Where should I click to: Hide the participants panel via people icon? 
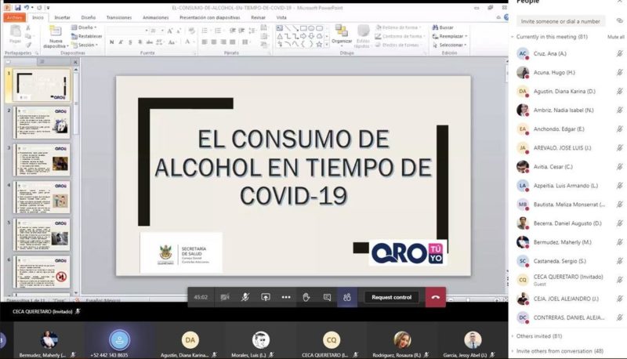[347, 298]
